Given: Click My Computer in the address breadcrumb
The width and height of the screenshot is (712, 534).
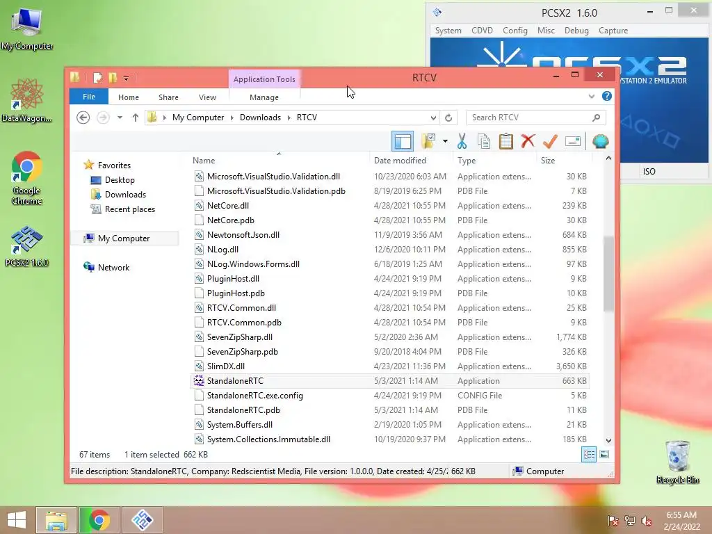Looking at the screenshot, I should [198, 118].
